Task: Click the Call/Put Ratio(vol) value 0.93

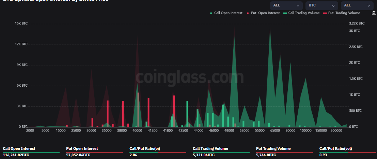Action: (x=323, y=155)
